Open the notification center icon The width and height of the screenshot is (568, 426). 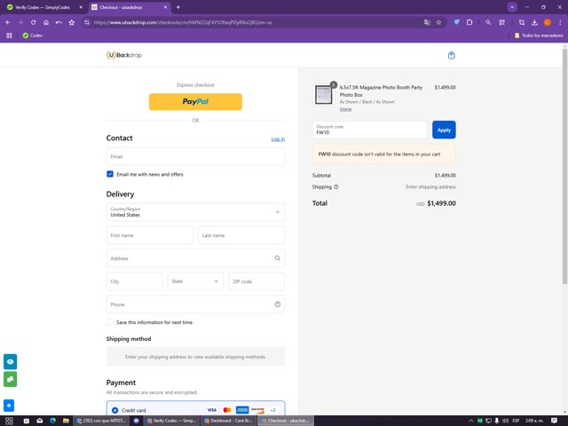[554, 421]
